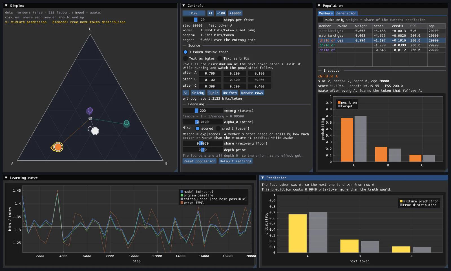Apply the S1 preset

click(x=185, y=93)
